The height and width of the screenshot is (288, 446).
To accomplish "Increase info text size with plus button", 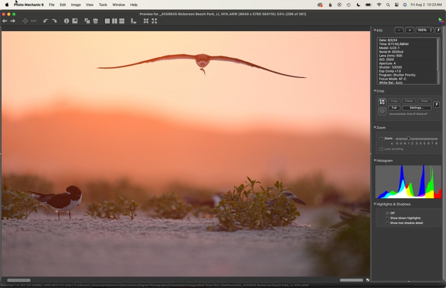I will point(410,30).
